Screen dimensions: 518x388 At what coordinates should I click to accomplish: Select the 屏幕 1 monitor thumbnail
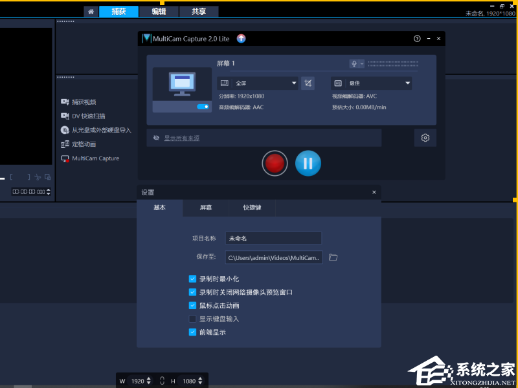(182, 84)
